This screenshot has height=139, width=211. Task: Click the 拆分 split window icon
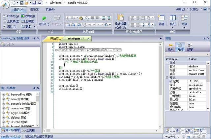pyautogui.click(x=173, y=18)
